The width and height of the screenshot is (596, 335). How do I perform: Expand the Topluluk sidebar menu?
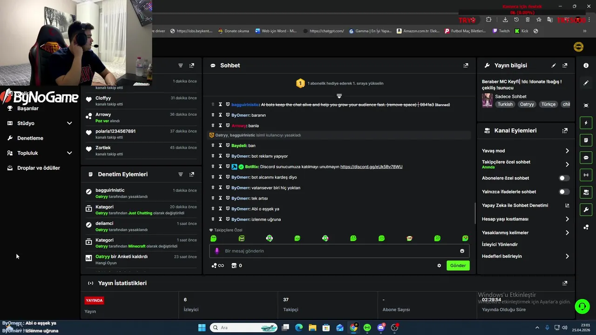[x=69, y=153]
